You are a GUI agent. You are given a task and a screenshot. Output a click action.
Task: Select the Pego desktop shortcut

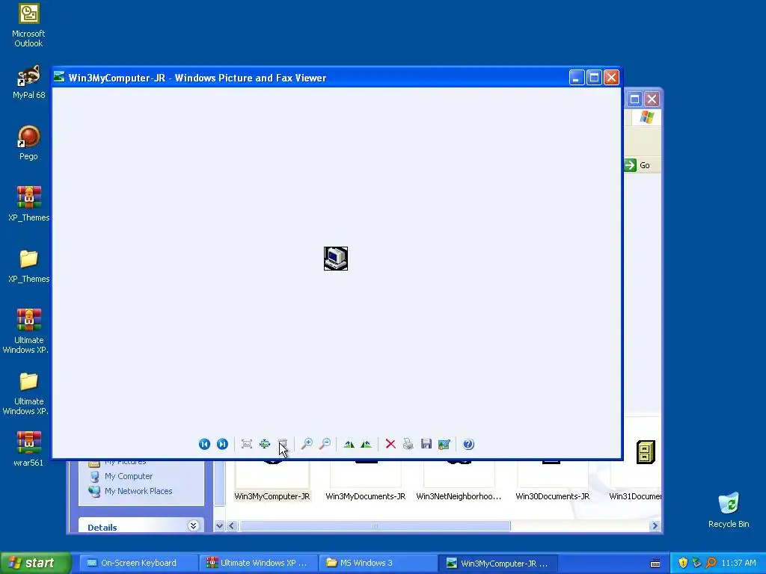[x=28, y=143]
